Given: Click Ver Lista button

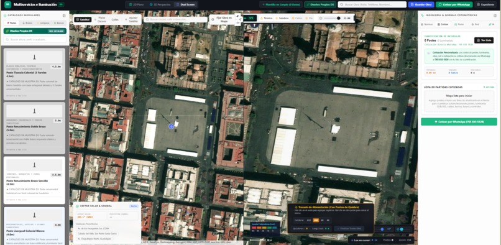Looking at the screenshot, I should pyautogui.click(x=484, y=40).
